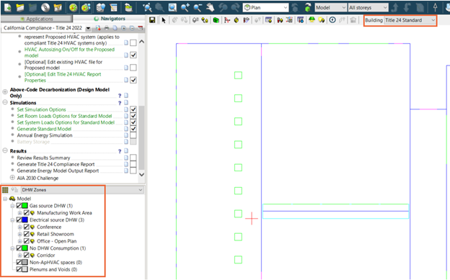Click Generate Energy Model Output Report
Viewport: 450px width, 280px height.
click(x=58, y=171)
